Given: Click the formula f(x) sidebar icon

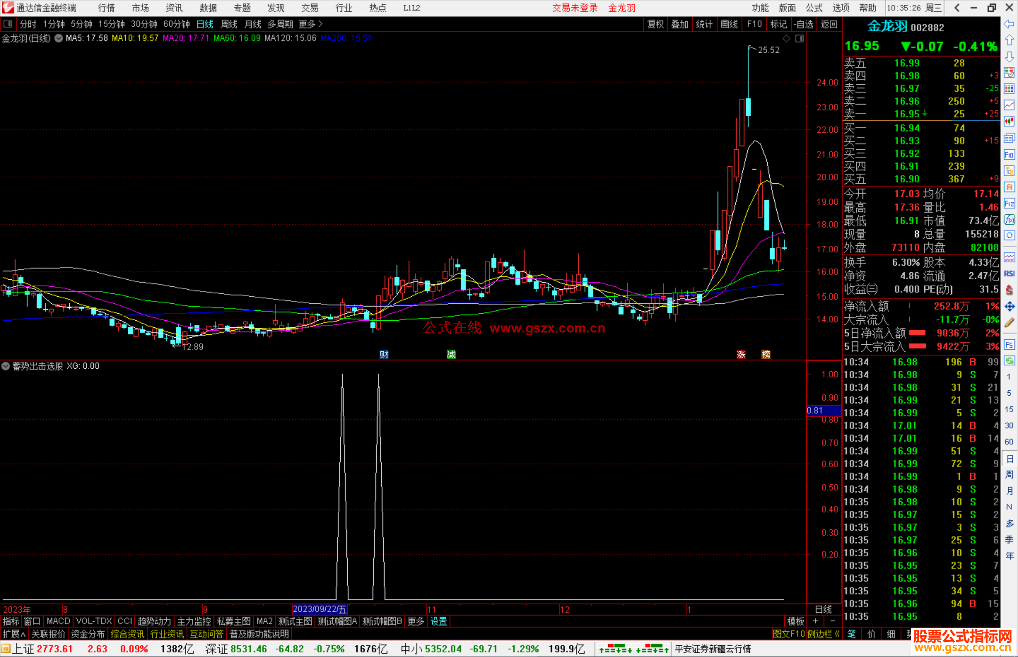Looking at the screenshot, I should tap(1009, 219).
